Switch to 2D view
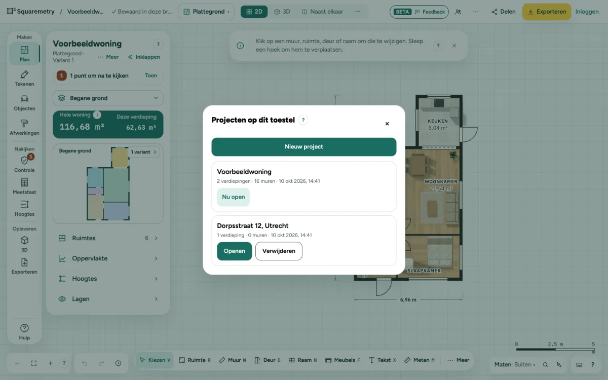 click(x=254, y=12)
